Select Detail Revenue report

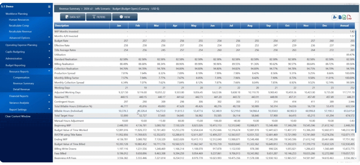pyautogui.click(x=22, y=89)
